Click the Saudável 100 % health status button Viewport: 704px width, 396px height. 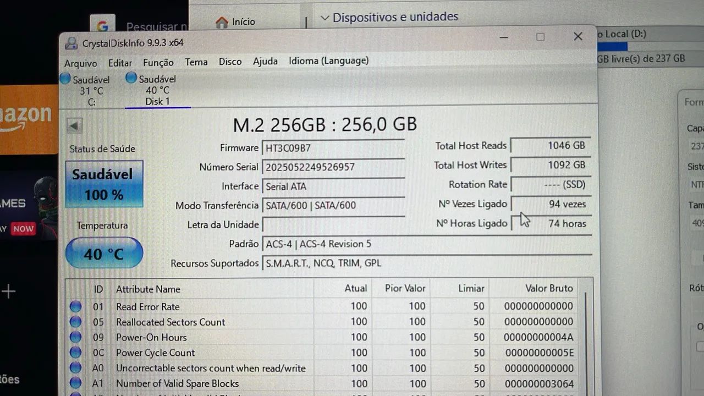[104, 184]
